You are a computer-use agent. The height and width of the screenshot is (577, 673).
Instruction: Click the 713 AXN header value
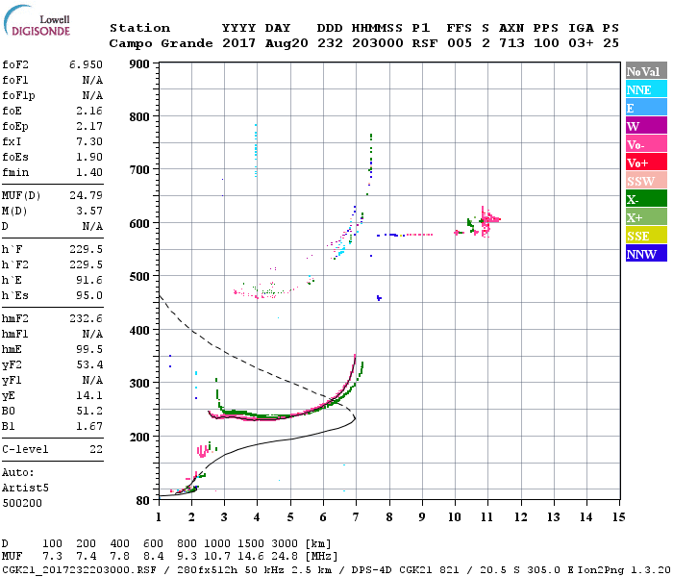[x=511, y=43]
